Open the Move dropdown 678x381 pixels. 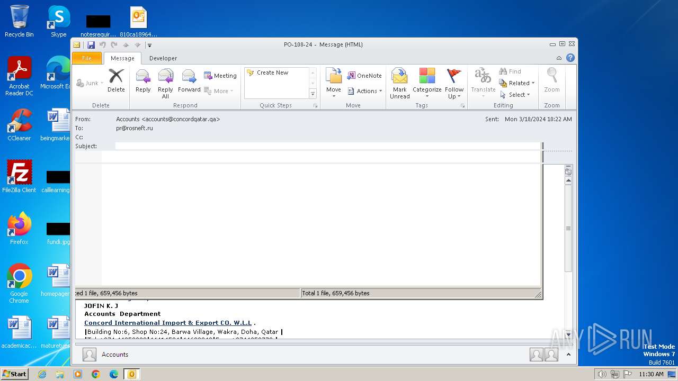(333, 84)
